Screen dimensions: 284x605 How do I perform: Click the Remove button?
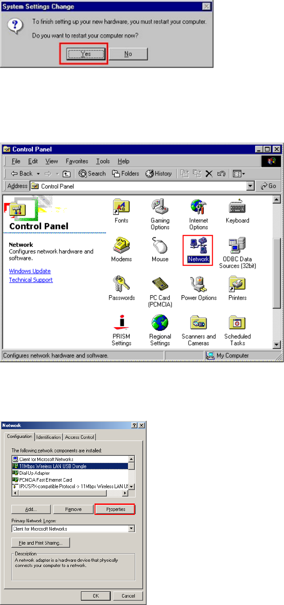72,509
